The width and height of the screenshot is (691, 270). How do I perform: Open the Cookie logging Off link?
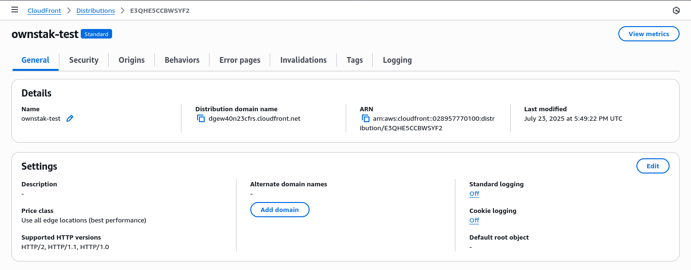[474, 221]
